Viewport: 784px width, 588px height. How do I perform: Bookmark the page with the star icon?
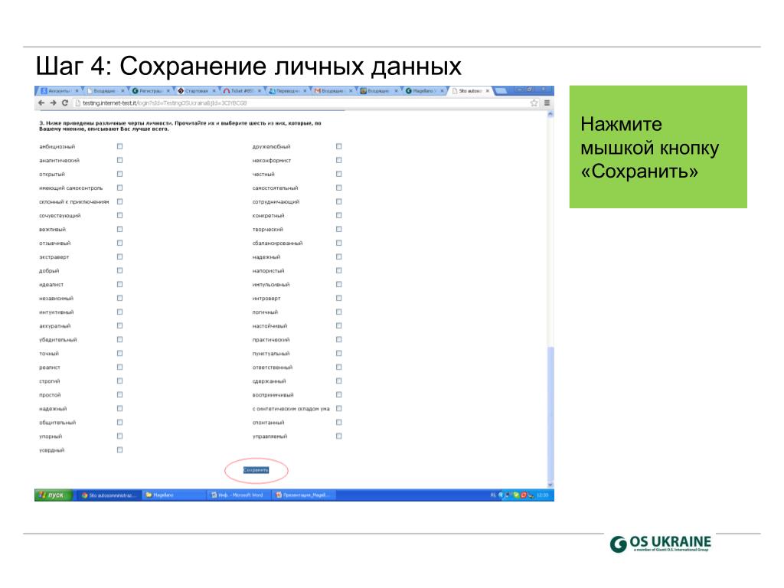(534, 103)
